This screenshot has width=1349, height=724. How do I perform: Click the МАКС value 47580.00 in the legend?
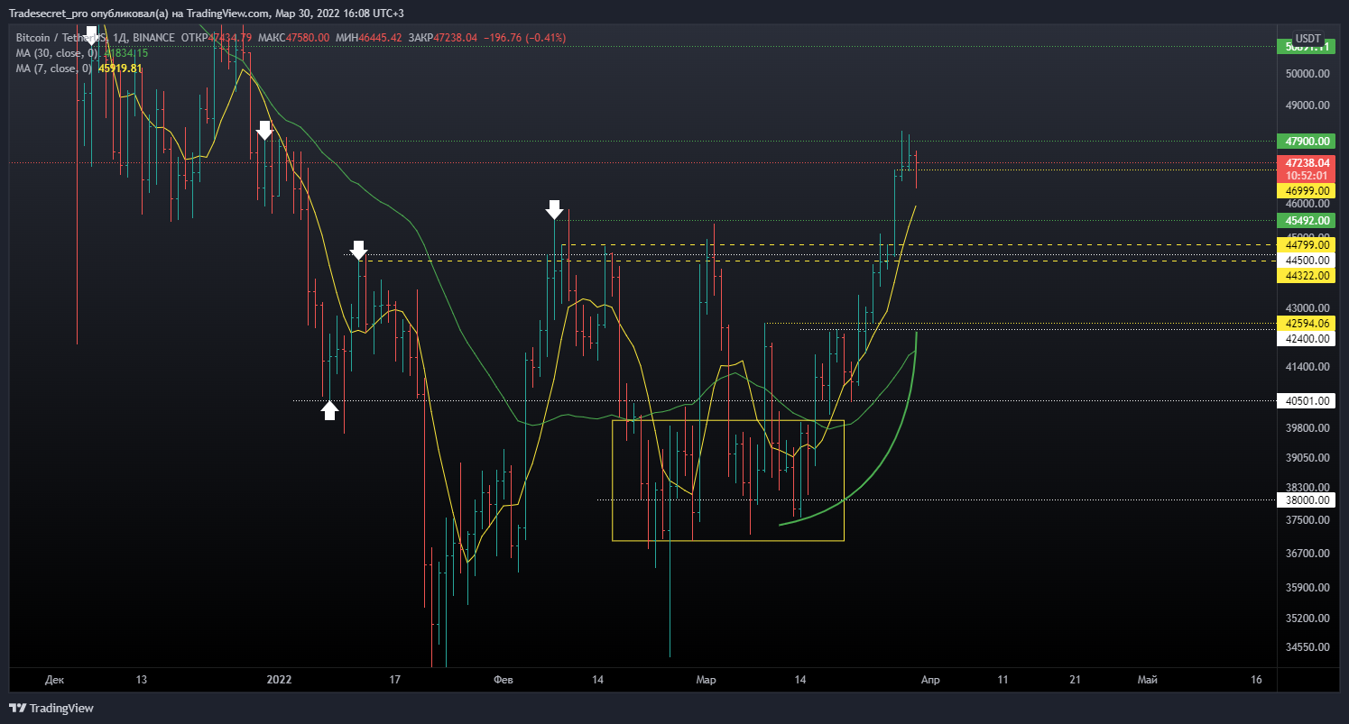pyautogui.click(x=306, y=38)
